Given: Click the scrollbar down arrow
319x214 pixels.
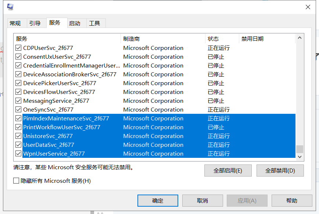Looking at the screenshot, I should coord(300,156).
